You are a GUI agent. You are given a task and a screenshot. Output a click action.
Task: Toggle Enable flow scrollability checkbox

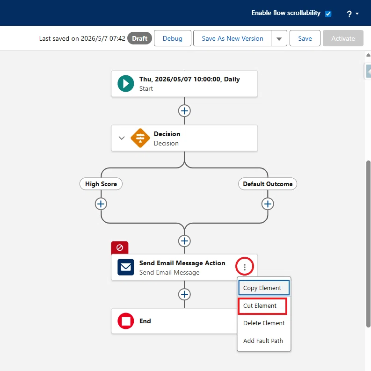(x=328, y=14)
